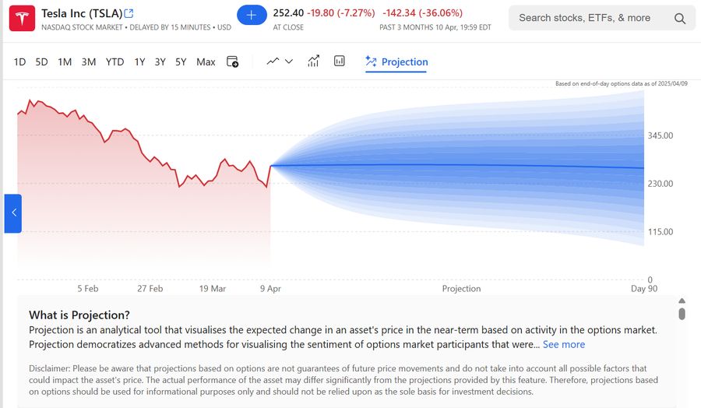Click the Tesla logo icon
701x408 pixels.
(x=21, y=18)
